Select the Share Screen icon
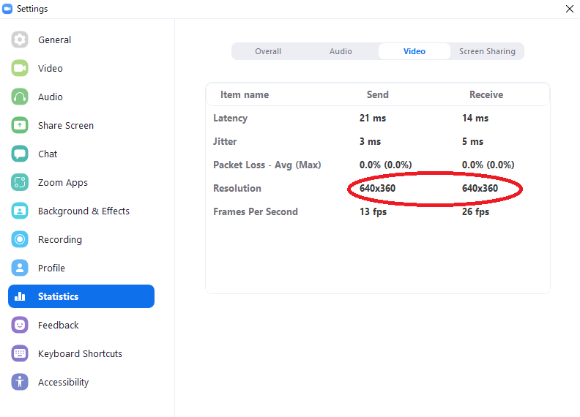The height and width of the screenshot is (417, 580). click(x=20, y=126)
